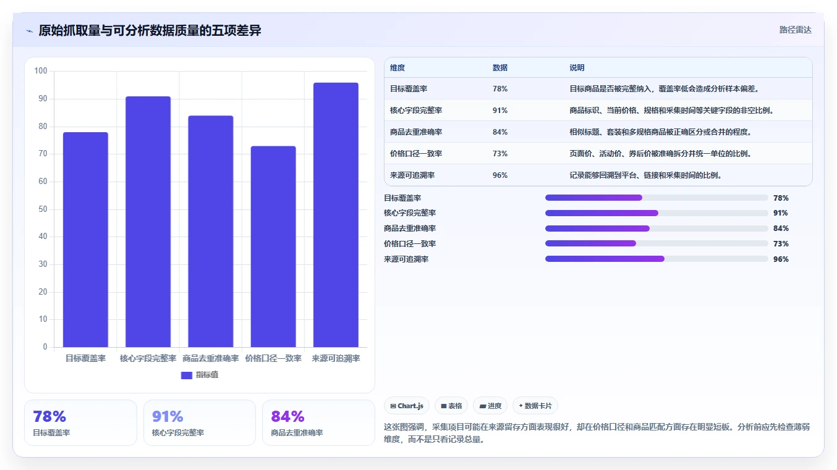The width and height of the screenshot is (837, 470).
Task: Click the 商品去重准确率 bar in the chart
Action: point(211,232)
